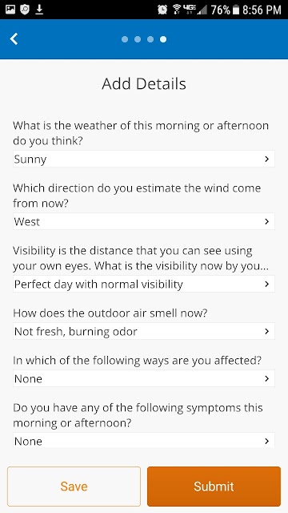This screenshot has width=288, height=513.
Task: Select the third page indicator dot
Action: coord(150,39)
